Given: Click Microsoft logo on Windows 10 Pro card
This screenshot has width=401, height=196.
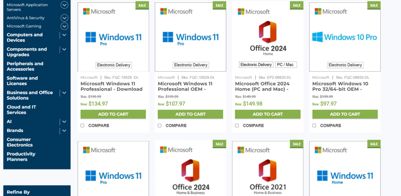Looking at the screenshot, I should click(x=331, y=11).
